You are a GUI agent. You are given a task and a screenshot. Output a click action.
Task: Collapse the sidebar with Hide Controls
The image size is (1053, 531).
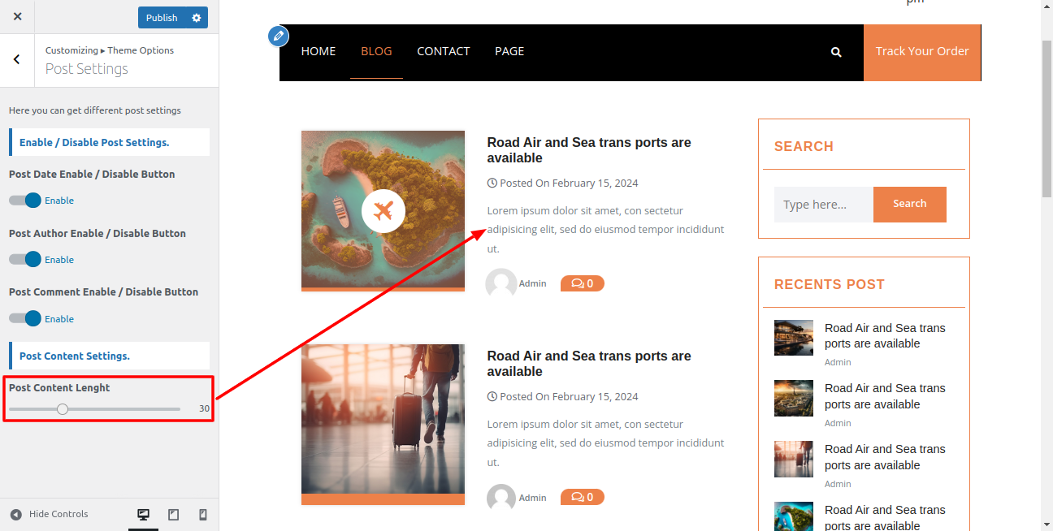(50, 514)
